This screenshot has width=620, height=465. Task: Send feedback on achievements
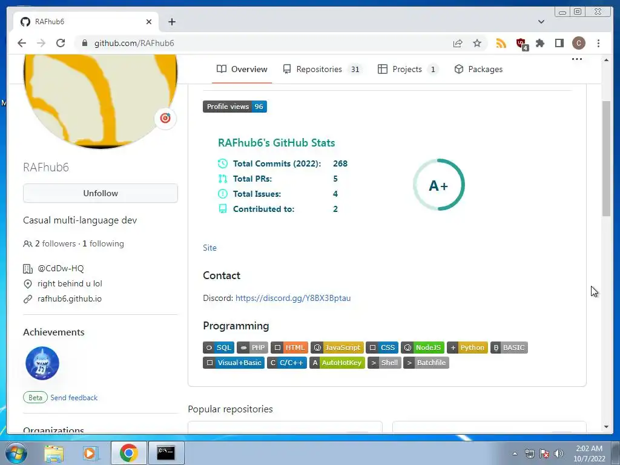(x=74, y=397)
